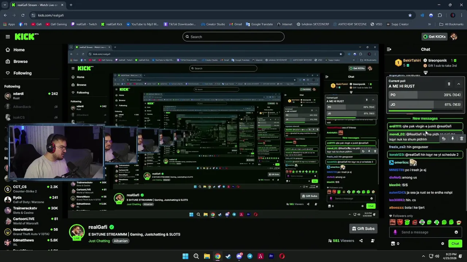Click the address bar URL kick.com/realgafi
This screenshot has height=262, width=467.
tap(51, 15)
